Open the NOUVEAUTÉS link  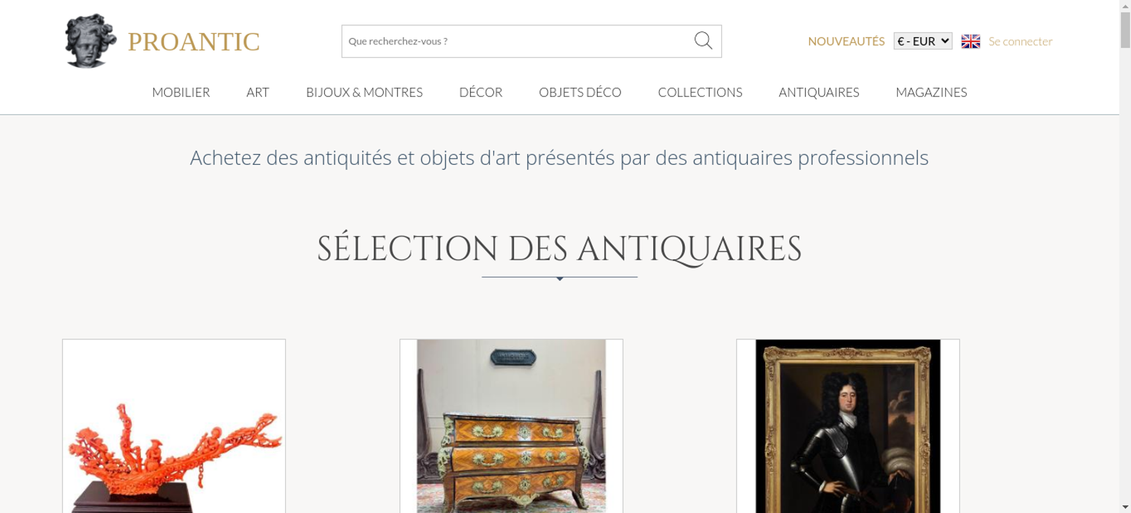click(x=846, y=41)
